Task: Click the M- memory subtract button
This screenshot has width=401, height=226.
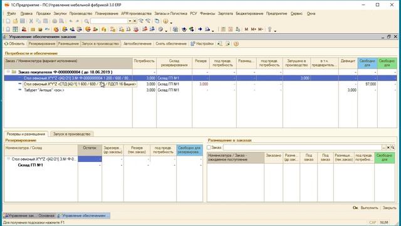Action: [x=261, y=30]
